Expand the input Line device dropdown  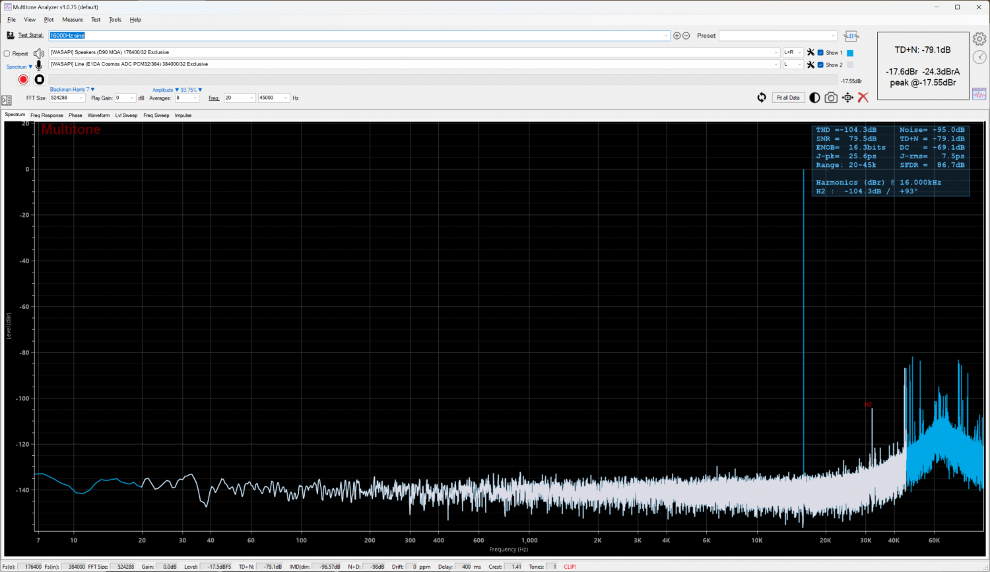pos(776,65)
